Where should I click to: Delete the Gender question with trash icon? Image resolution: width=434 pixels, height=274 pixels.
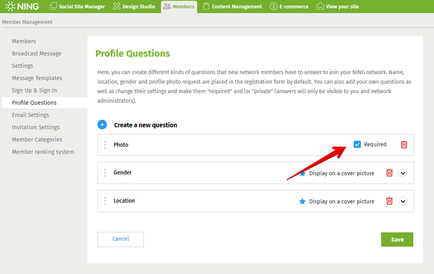tap(389, 173)
